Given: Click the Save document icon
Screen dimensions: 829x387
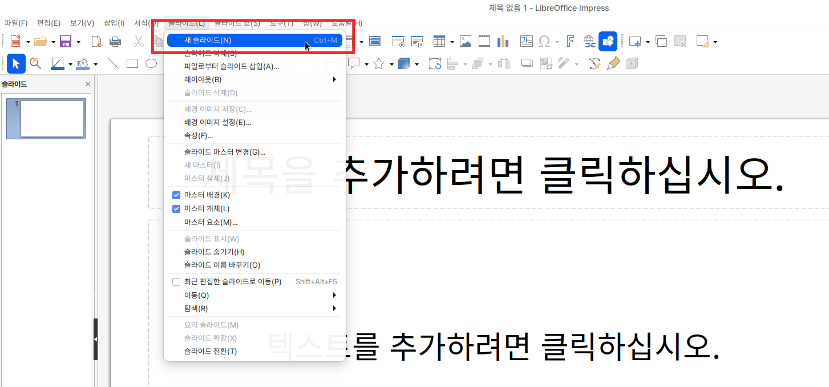Looking at the screenshot, I should point(65,41).
